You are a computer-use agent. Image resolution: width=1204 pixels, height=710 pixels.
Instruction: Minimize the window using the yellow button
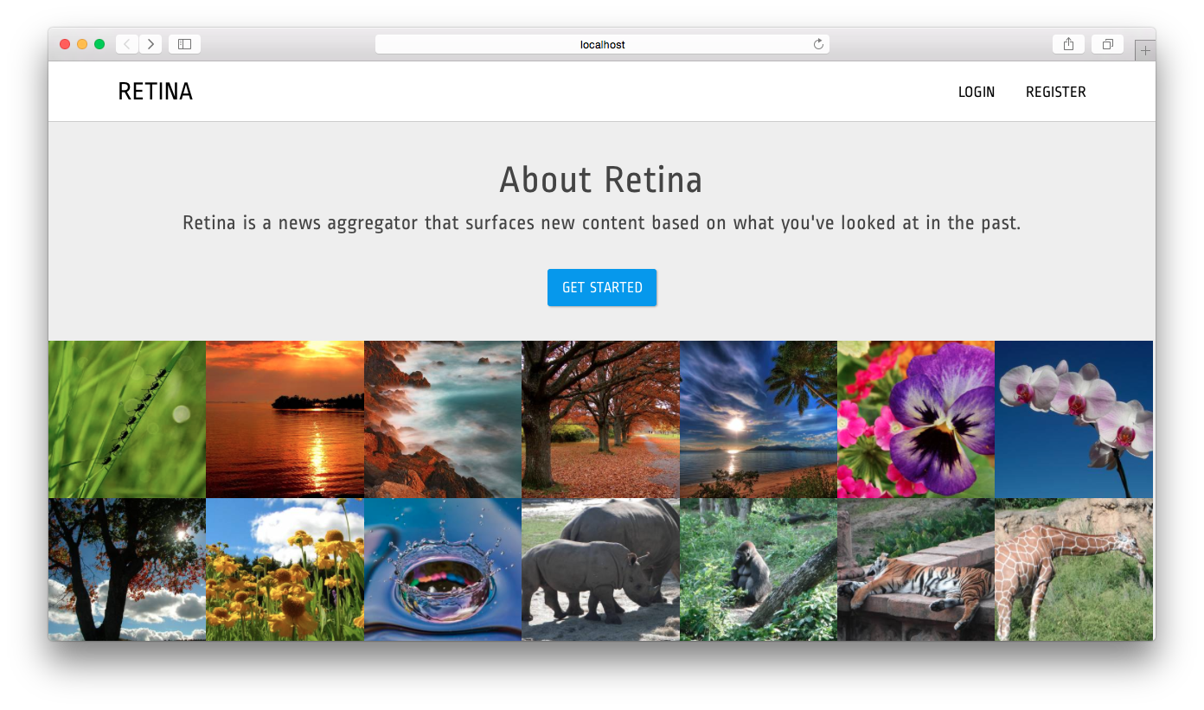tap(82, 44)
